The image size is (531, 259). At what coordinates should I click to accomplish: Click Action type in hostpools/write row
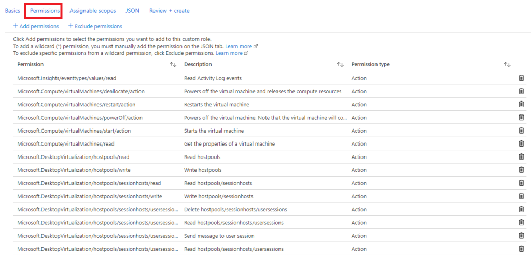[x=359, y=170]
